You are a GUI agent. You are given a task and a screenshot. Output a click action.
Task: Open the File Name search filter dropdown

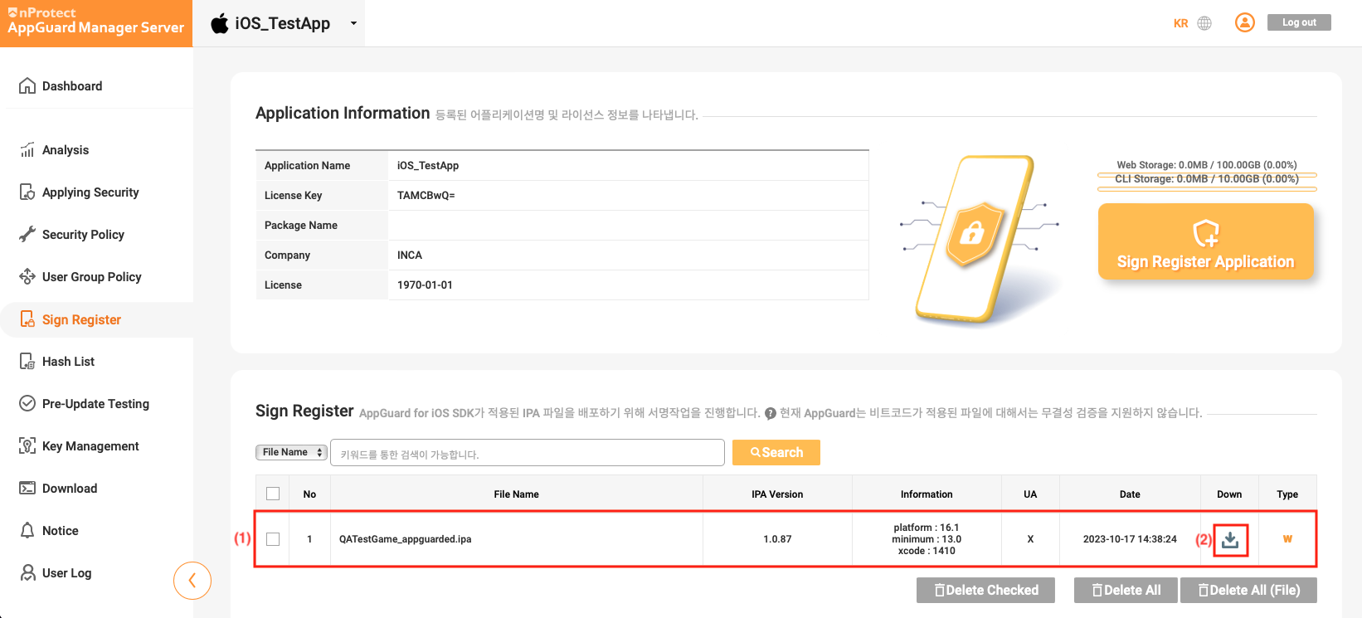point(291,453)
